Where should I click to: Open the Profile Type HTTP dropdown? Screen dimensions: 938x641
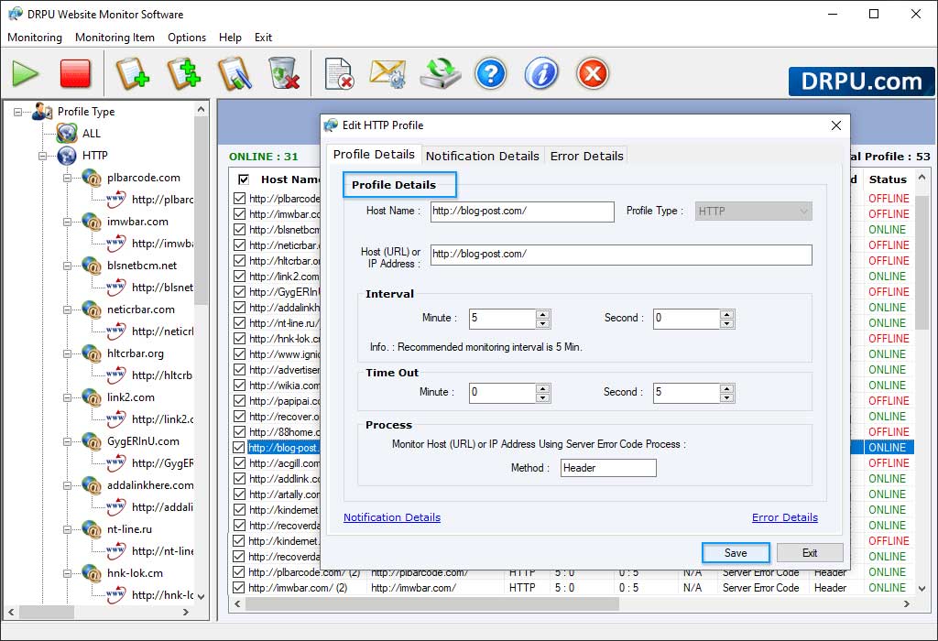pos(753,212)
